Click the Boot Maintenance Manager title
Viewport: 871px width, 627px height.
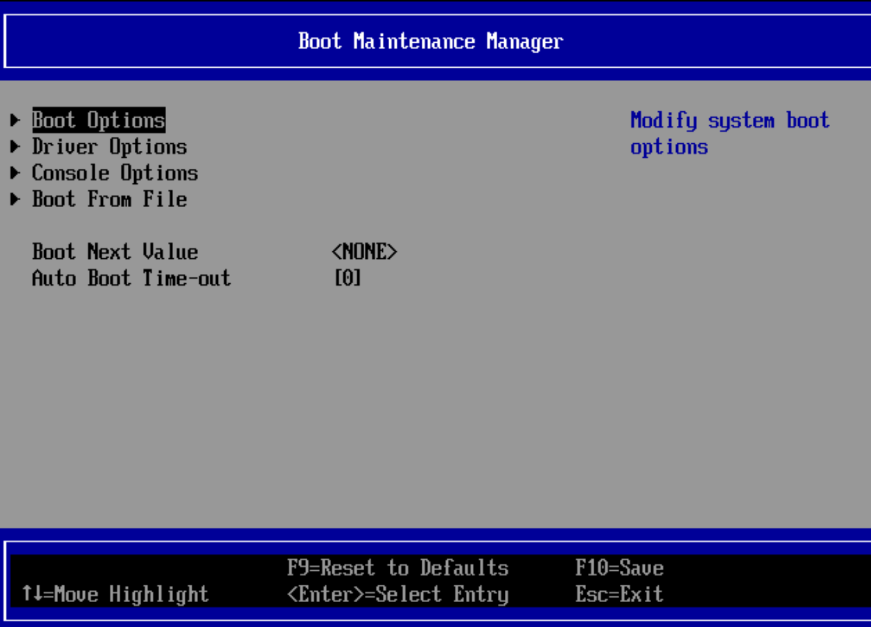pos(430,42)
